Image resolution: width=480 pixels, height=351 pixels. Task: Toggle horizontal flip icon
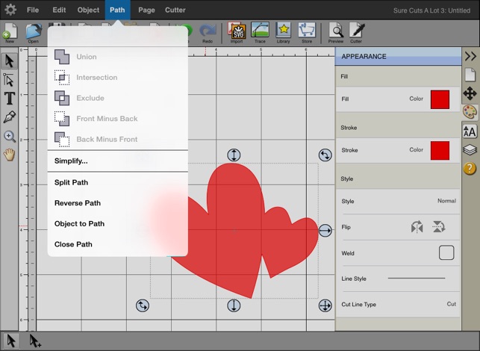pos(417,227)
